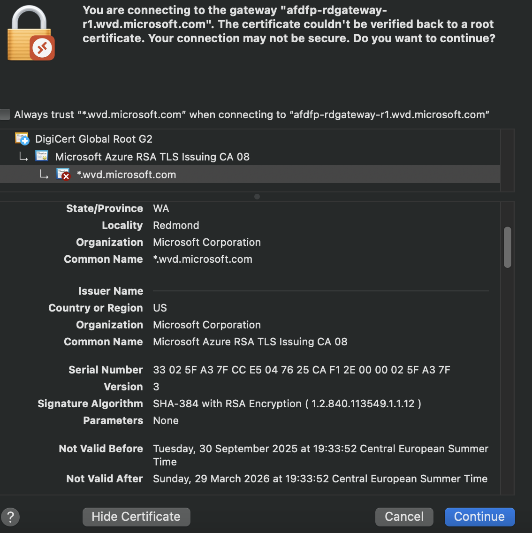Screen dimensions: 532x533
Task: Click the Remote Desktop badge on padlock
Action: 43,48
